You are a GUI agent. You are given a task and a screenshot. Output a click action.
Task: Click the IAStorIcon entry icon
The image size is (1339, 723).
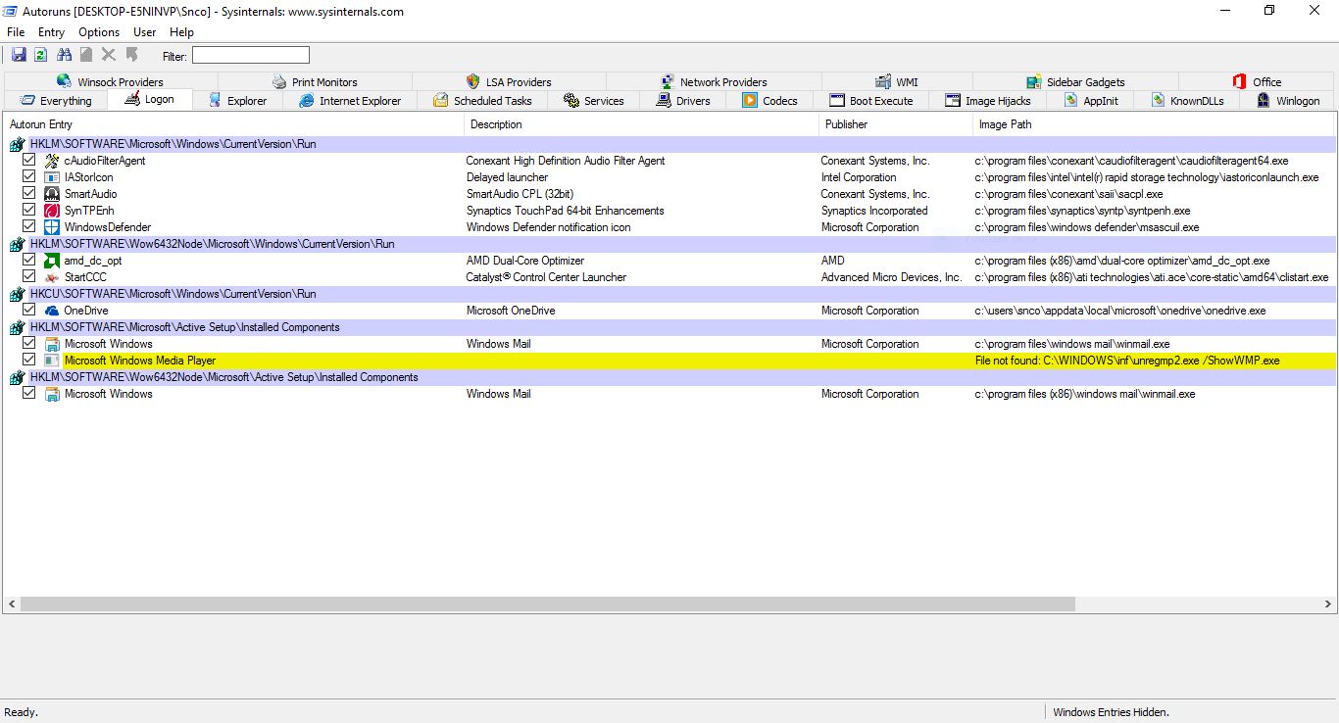(x=52, y=177)
